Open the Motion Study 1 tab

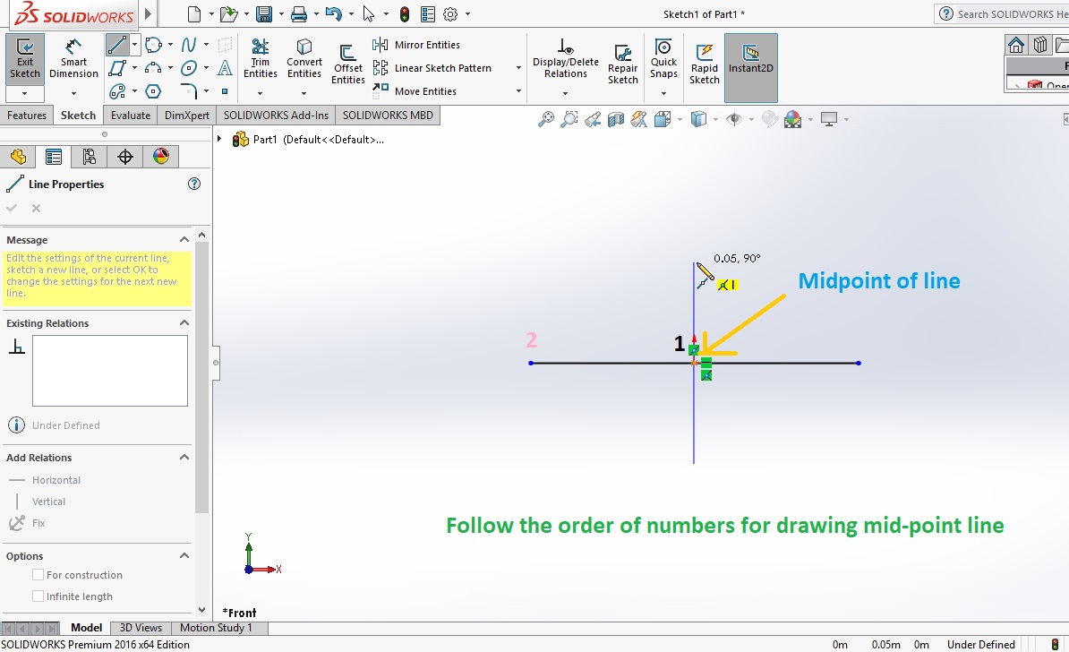click(218, 627)
